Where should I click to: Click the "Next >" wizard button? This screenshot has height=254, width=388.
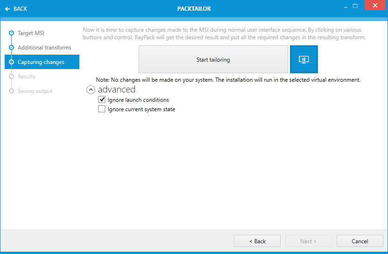pyautogui.click(x=308, y=241)
